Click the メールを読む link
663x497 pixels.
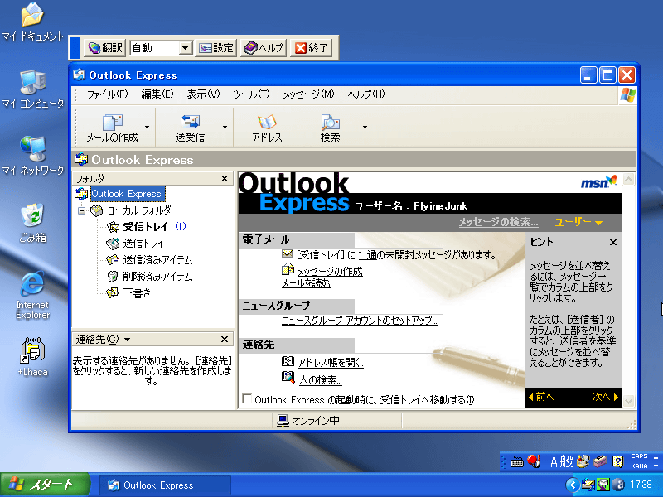pyautogui.click(x=306, y=283)
